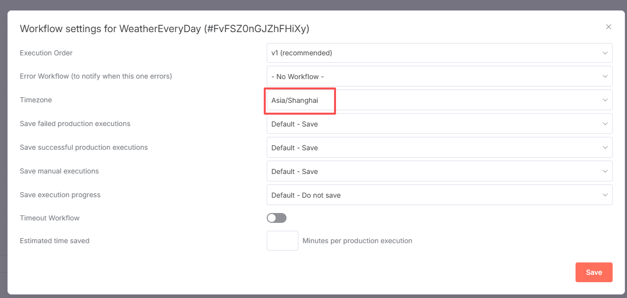The width and height of the screenshot is (627, 298).
Task: Toggle the Timeout Workflow switch
Action: [277, 218]
